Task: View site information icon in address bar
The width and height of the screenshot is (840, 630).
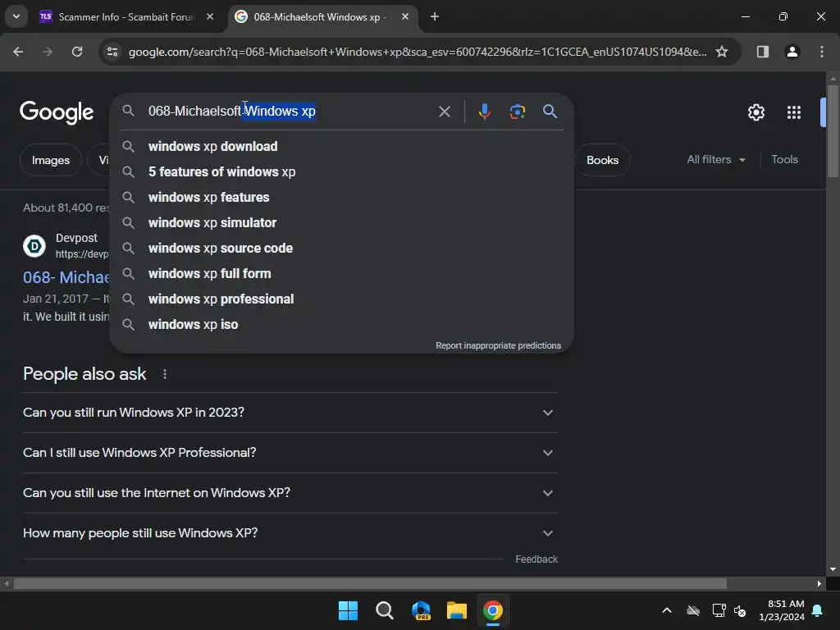Action: click(x=112, y=52)
